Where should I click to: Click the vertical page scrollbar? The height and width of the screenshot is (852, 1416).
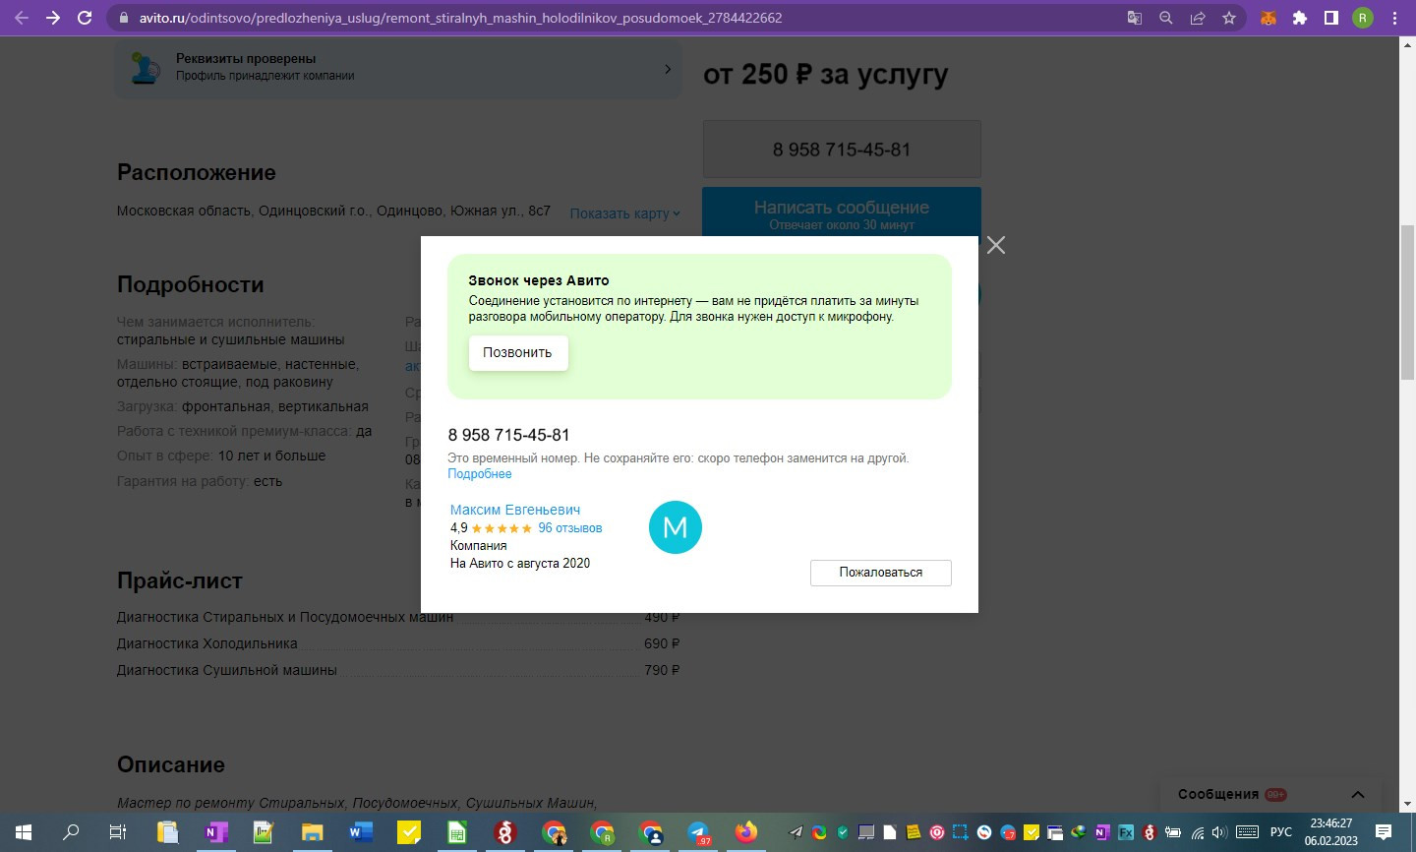[1408, 303]
